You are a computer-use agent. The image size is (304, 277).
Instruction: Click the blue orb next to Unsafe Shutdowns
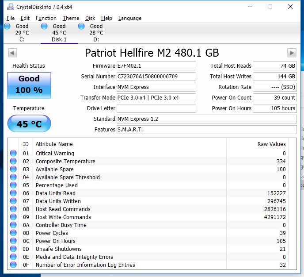click(13, 249)
